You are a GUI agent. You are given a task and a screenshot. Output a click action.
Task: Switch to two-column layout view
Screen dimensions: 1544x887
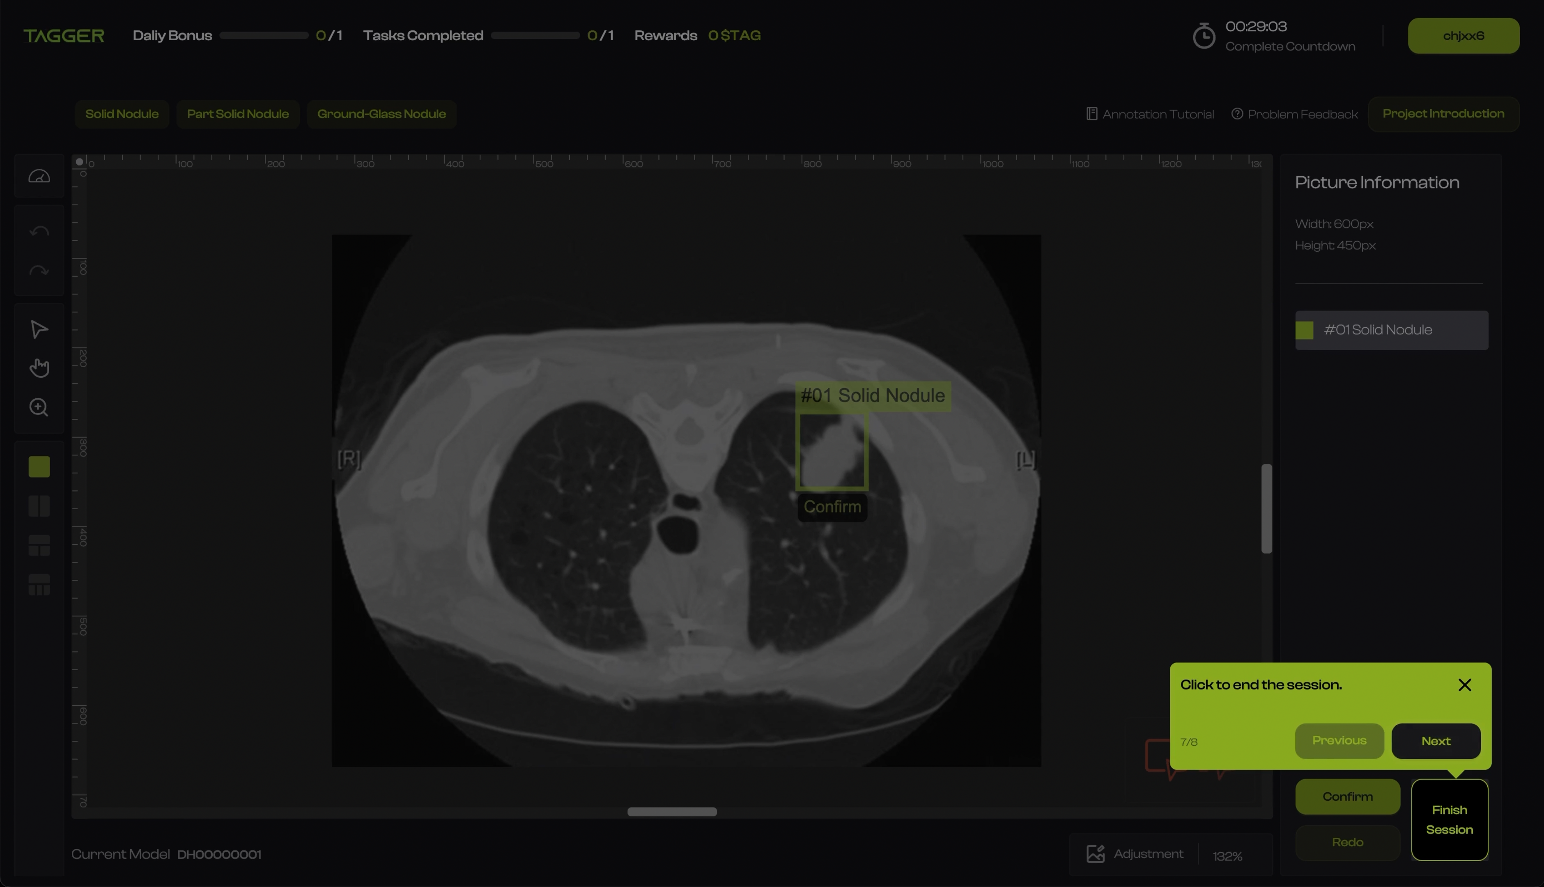[x=39, y=506]
